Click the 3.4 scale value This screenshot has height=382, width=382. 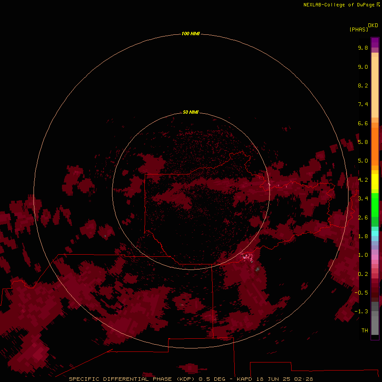coord(363,198)
